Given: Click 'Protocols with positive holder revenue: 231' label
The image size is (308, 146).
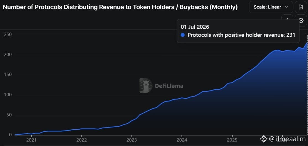Looking at the screenshot, I should [x=241, y=35].
